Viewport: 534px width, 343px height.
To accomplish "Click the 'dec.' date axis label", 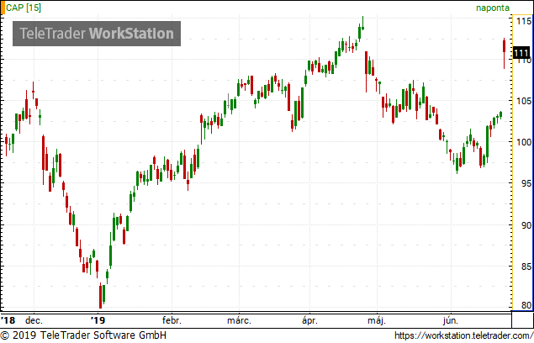I will (x=34, y=320).
